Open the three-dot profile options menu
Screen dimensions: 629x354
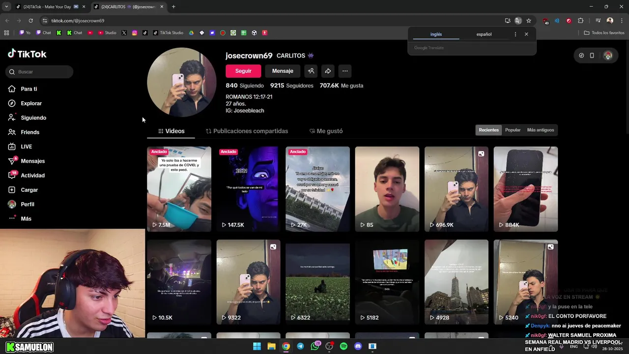point(345,71)
